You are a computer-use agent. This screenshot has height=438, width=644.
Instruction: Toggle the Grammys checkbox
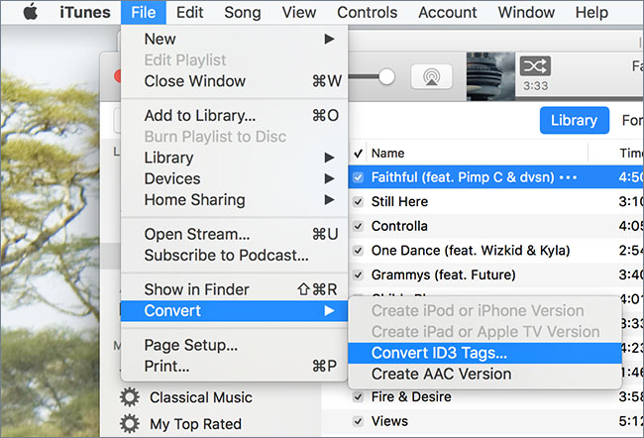point(358,274)
